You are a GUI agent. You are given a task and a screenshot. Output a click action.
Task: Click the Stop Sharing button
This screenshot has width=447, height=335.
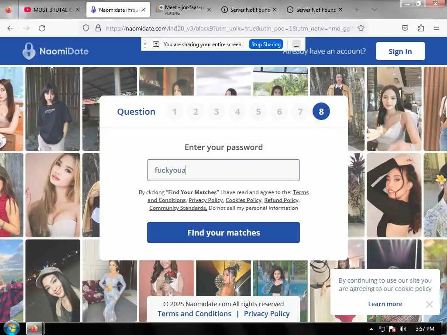tap(266, 44)
